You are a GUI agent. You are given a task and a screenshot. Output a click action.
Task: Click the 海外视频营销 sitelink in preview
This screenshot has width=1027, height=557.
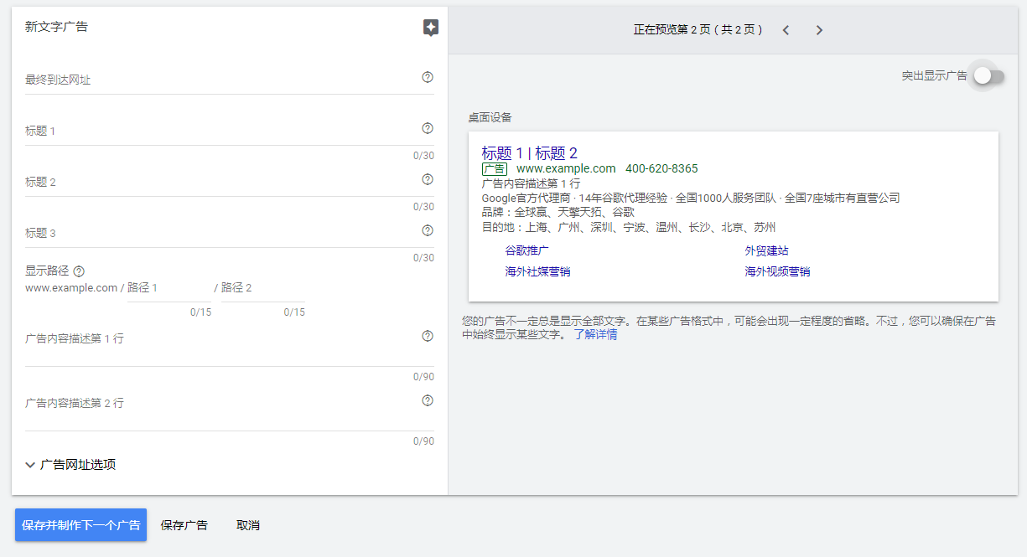pyautogui.click(x=777, y=271)
